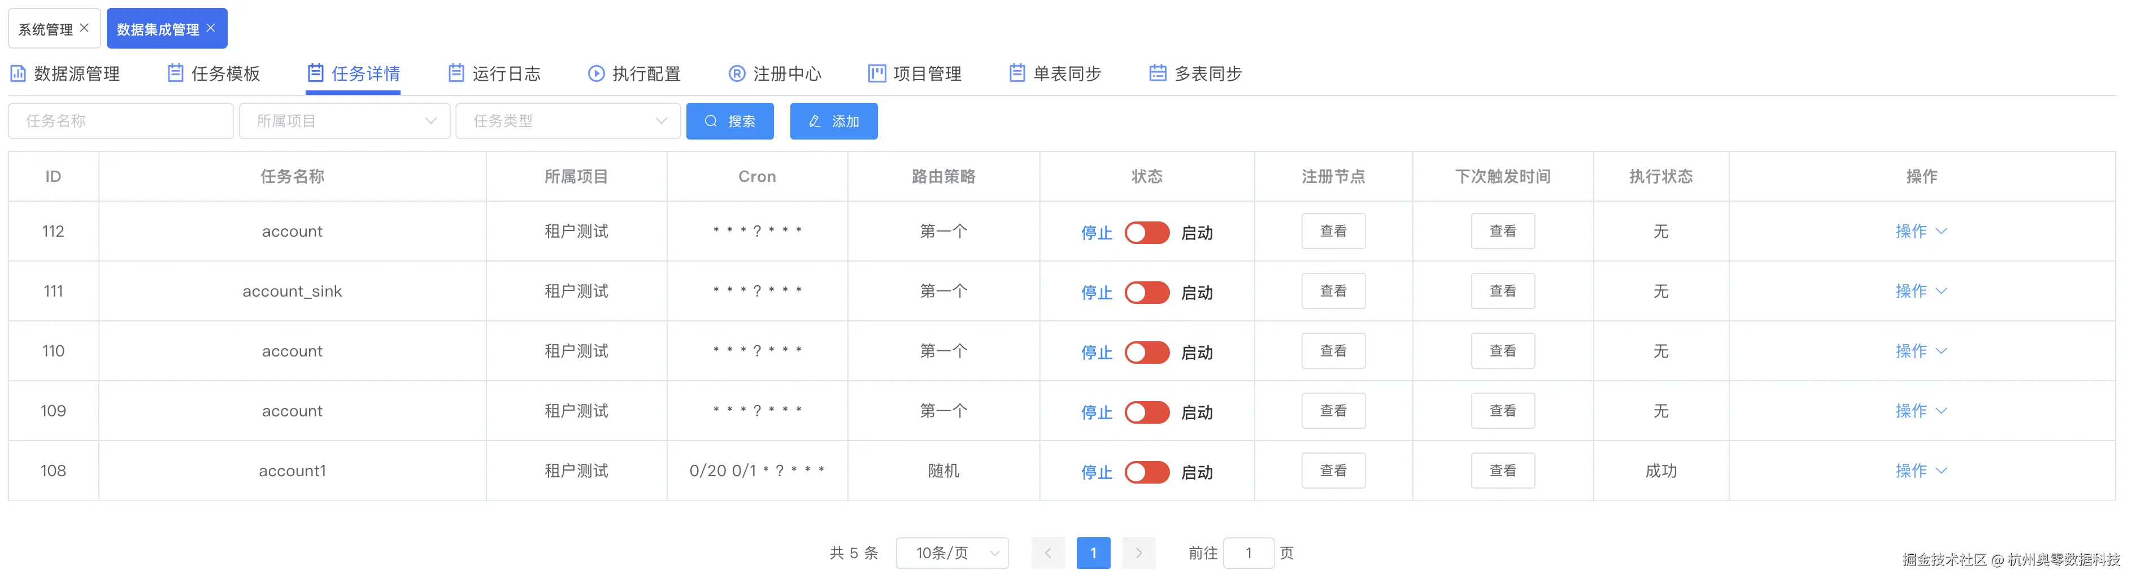
Task: Click 查看 for task 110 registered nodes
Action: pos(1333,351)
